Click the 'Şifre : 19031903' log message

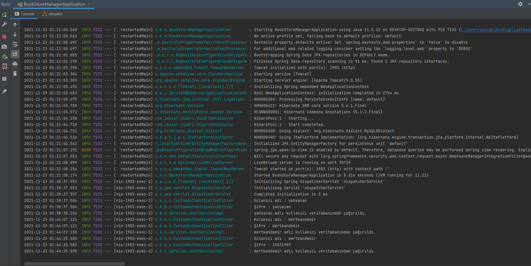click(x=272, y=245)
